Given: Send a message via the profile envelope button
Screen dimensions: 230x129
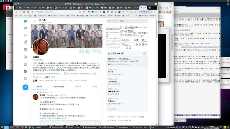Looking at the screenshot, I should 87,52.
